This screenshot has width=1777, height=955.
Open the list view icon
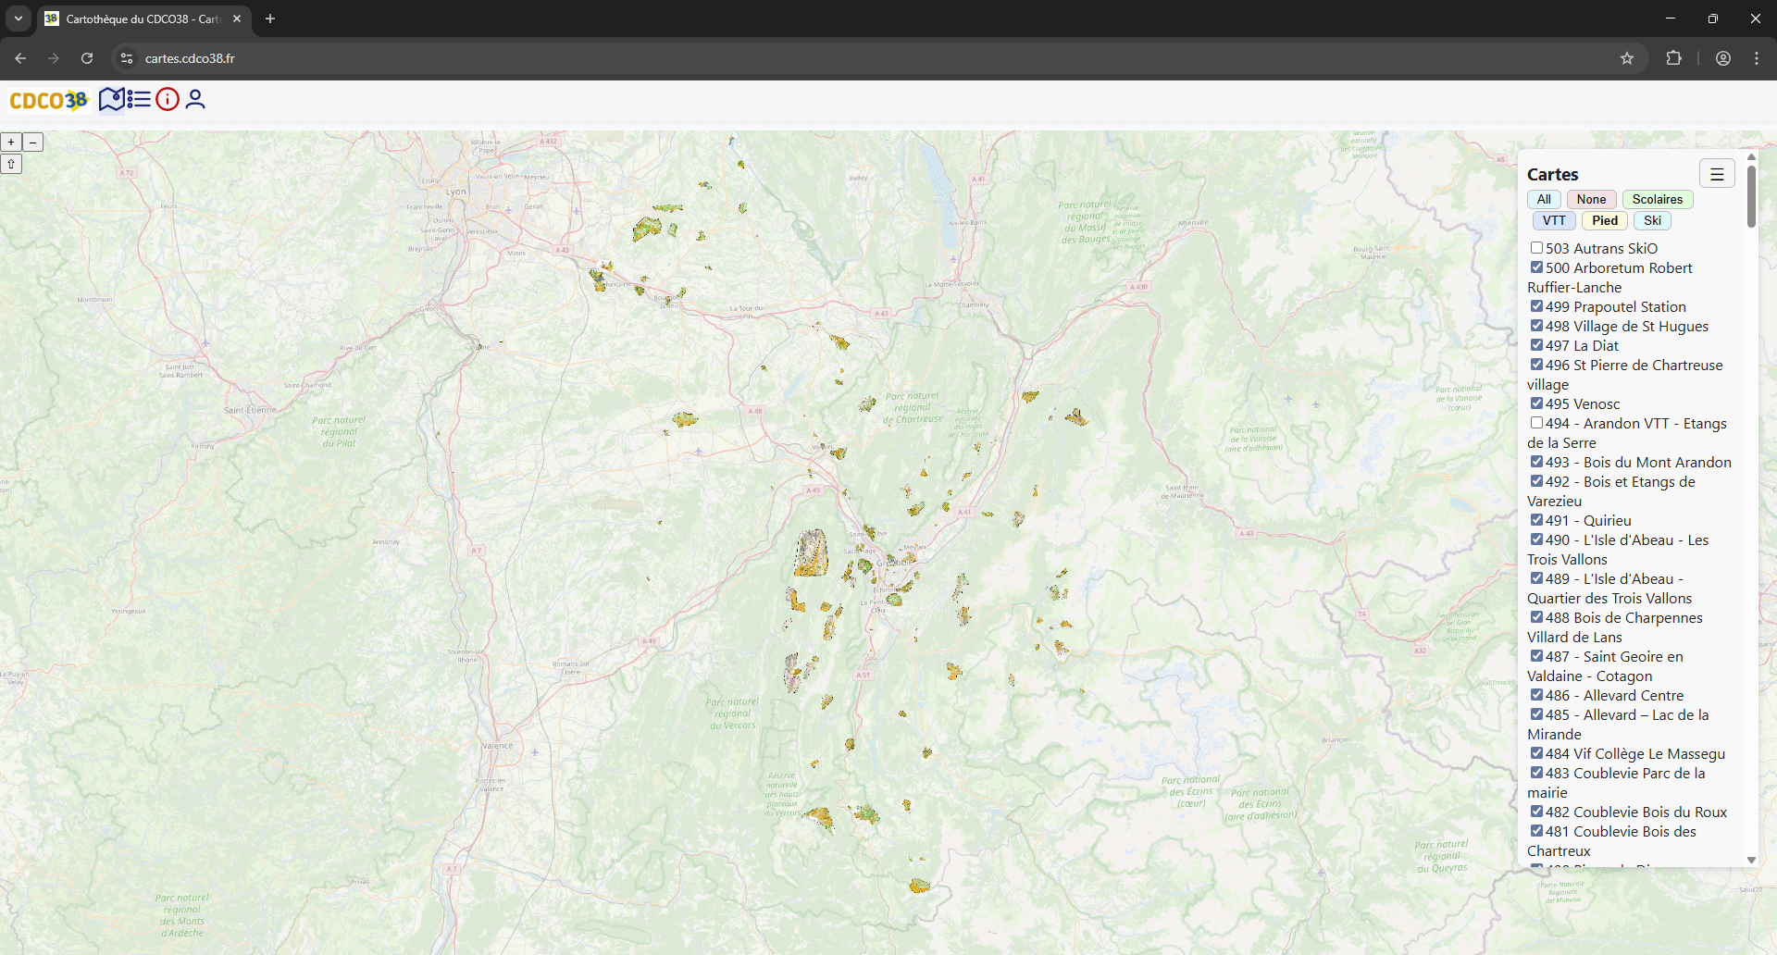pos(140,99)
